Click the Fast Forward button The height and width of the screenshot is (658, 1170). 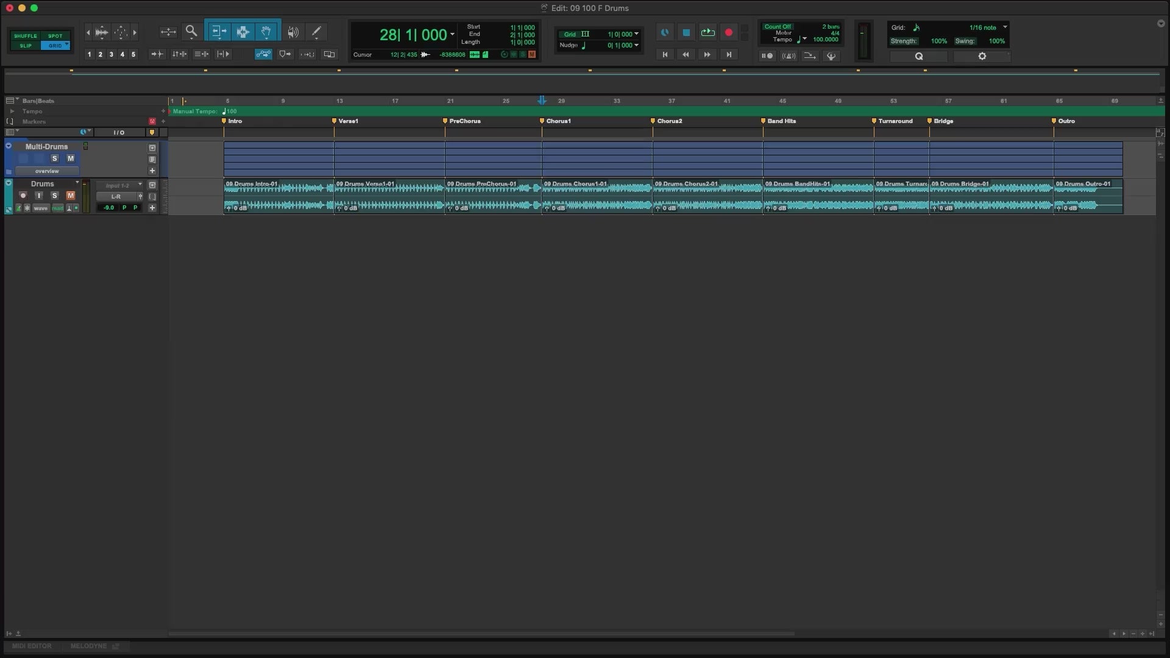(707, 55)
